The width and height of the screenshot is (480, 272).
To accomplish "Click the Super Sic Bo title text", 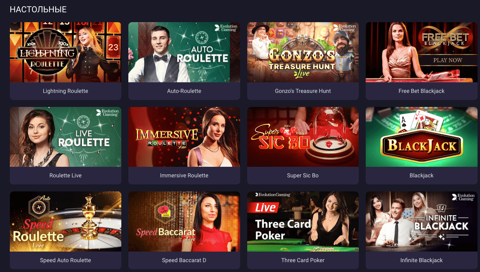I will tap(303, 176).
